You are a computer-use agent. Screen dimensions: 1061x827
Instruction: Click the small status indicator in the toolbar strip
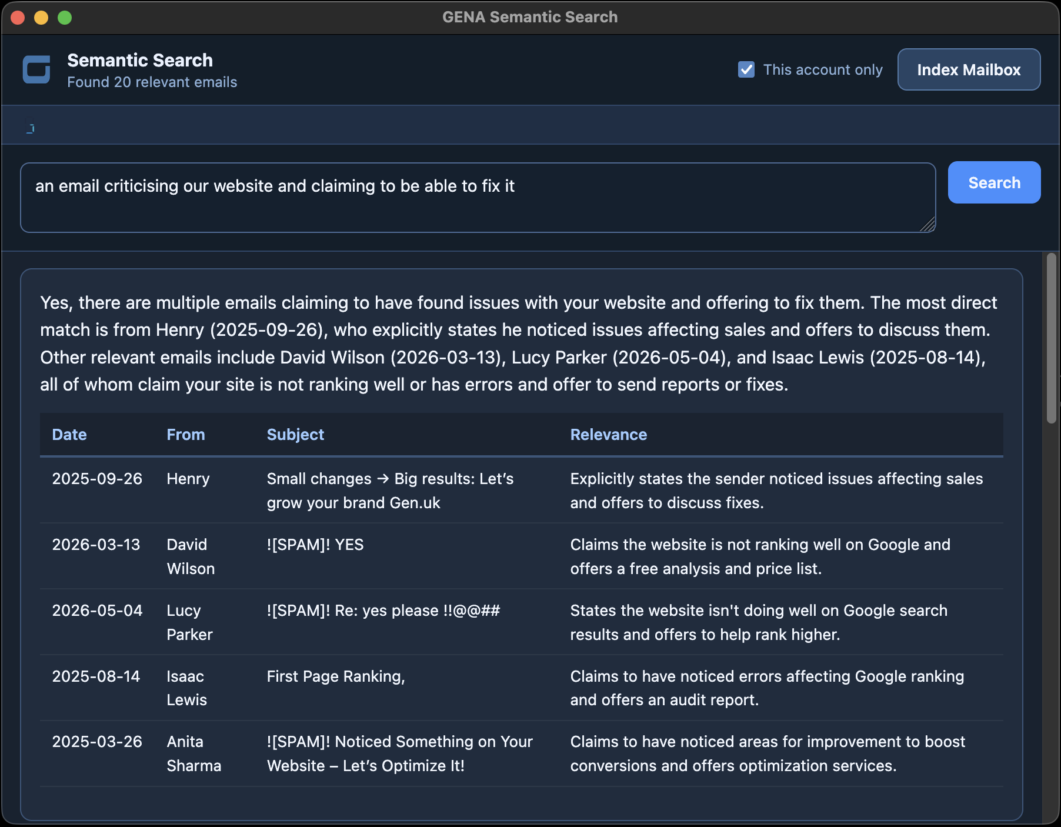(31, 128)
